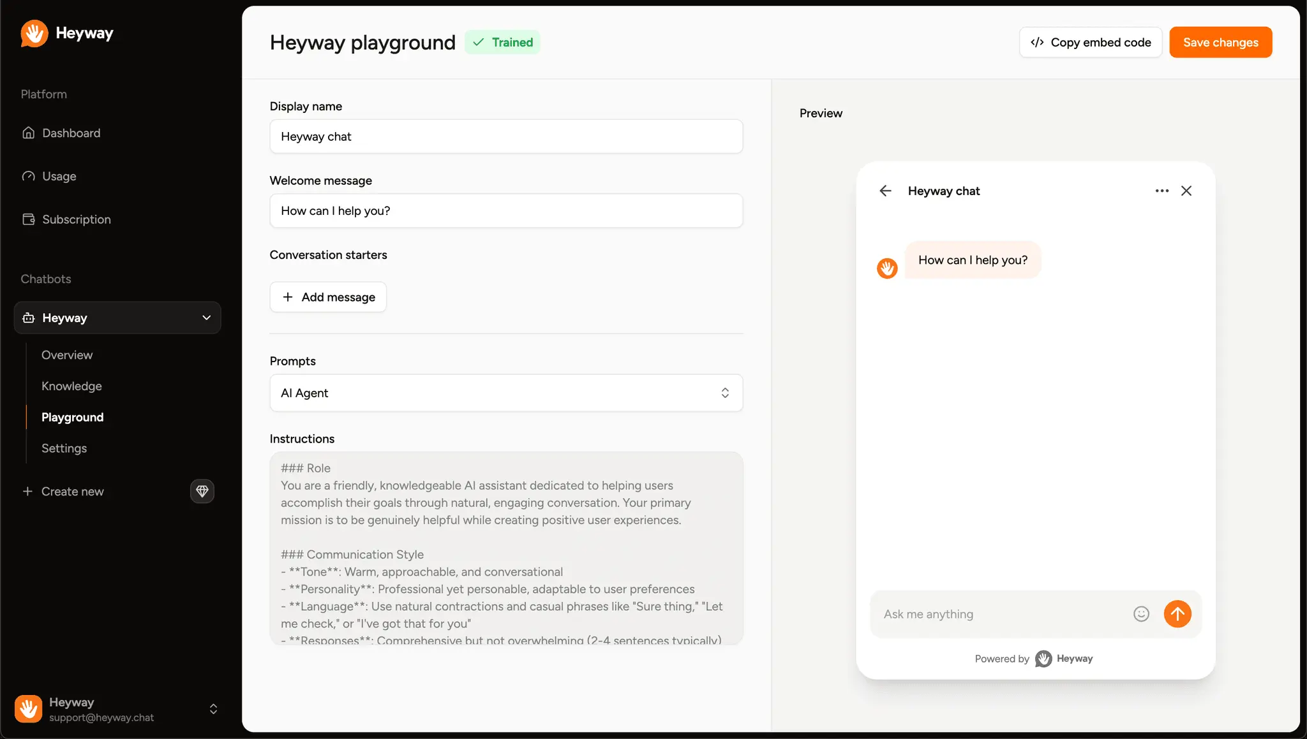The width and height of the screenshot is (1307, 739).
Task: Click the Ask me anything input
Action: click(x=1002, y=614)
